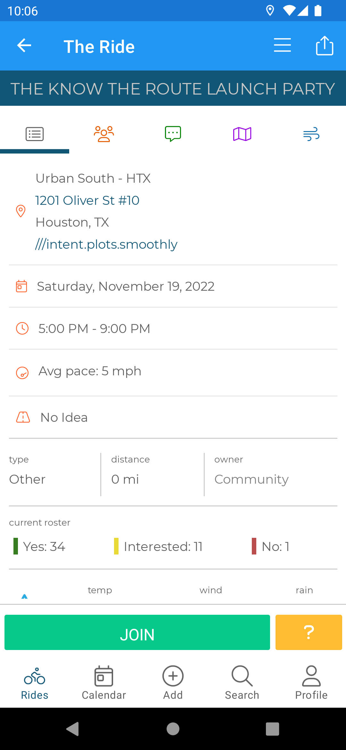The image size is (346, 750).
Task: Open the hamburger menu icon
Action: coord(282,45)
